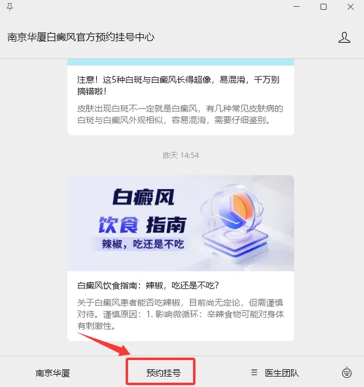The image size is (364, 387).
Task: Click the pie chart graphic in banner
Action: (x=236, y=210)
